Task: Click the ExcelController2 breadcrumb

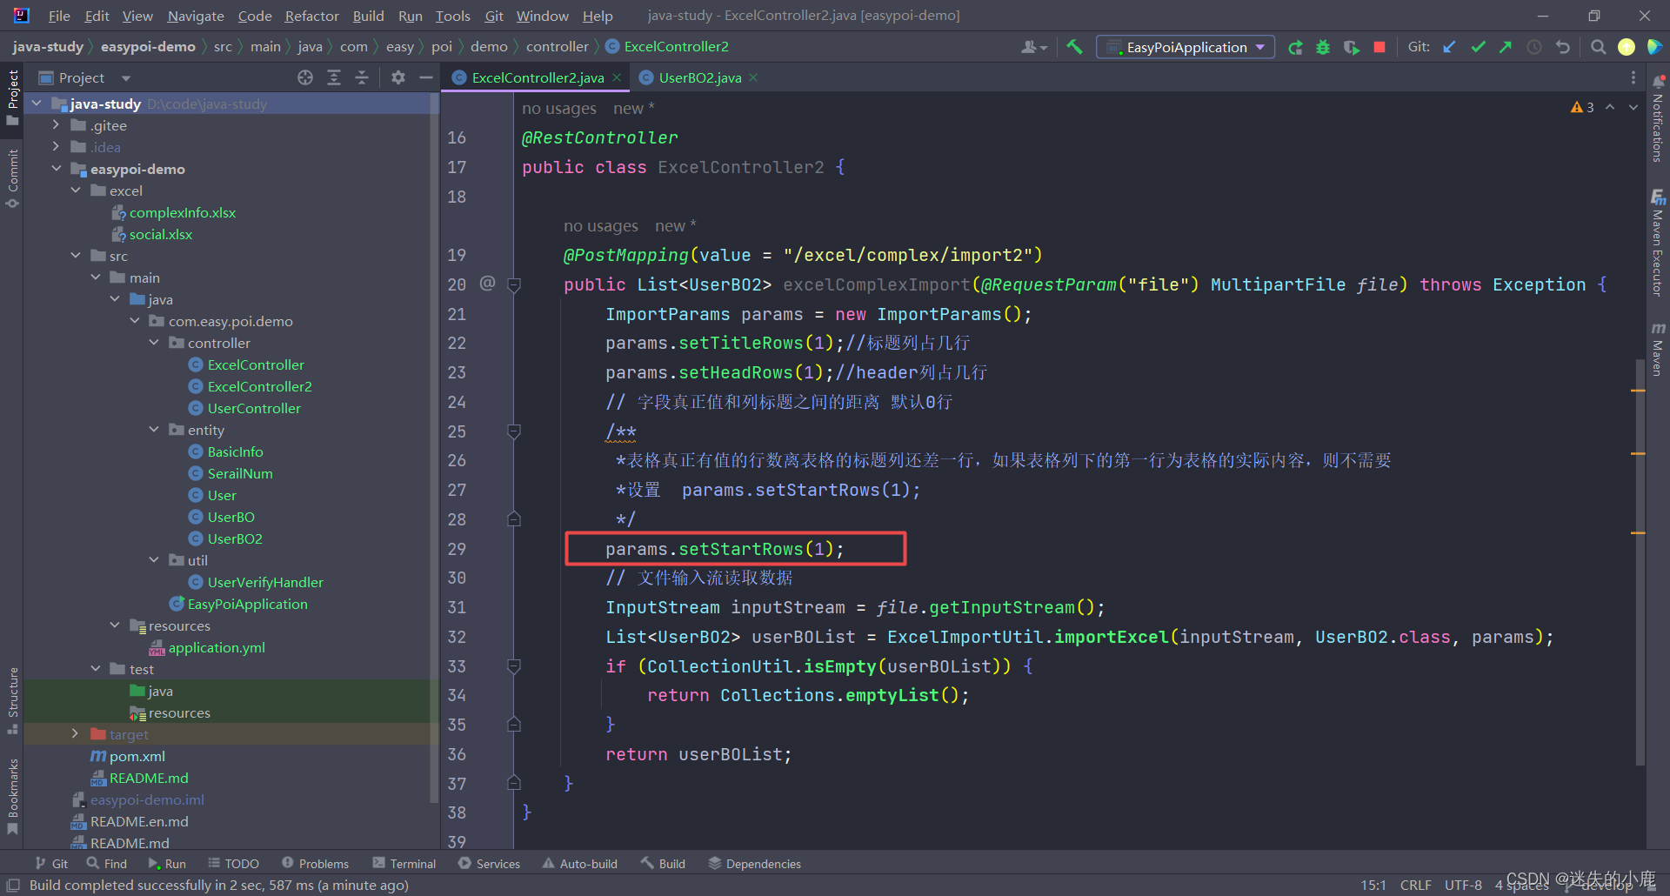Action: [667, 47]
